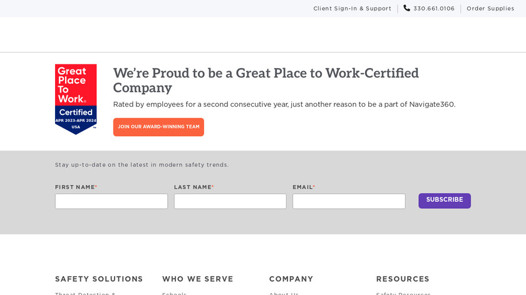Select the Resources footer heading
Viewport: 526px width, 295px height.
coord(403,279)
